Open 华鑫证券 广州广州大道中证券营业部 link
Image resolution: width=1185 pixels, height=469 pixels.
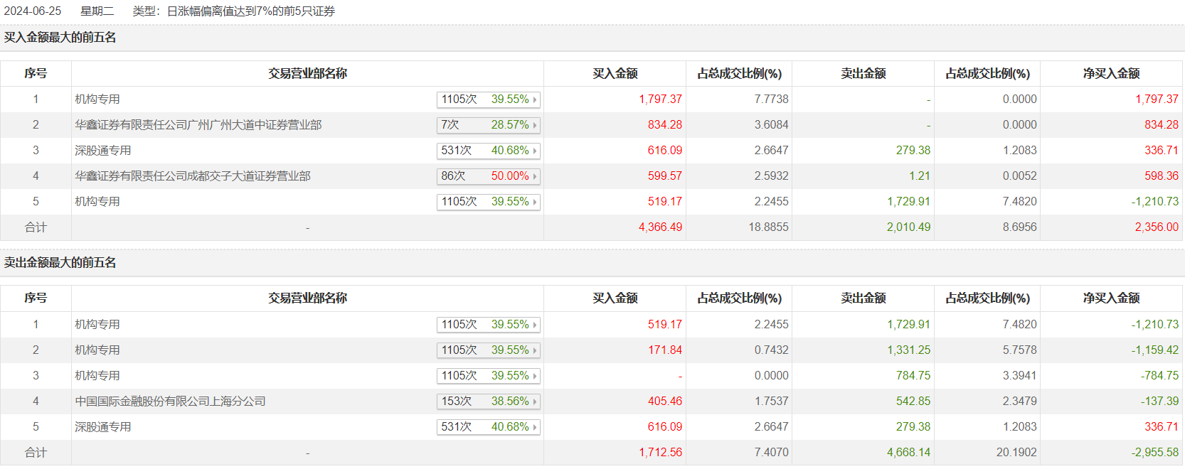[198, 125]
